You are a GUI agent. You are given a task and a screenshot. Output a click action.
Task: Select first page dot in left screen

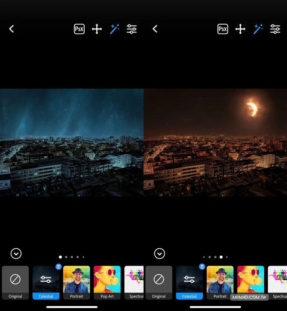click(61, 257)
